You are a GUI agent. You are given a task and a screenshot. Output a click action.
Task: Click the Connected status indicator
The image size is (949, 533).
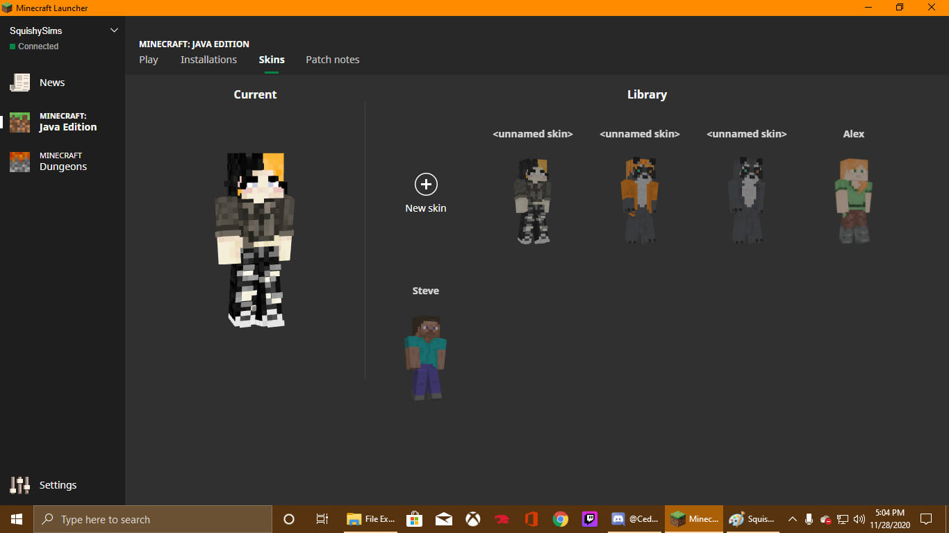[34, 46]
